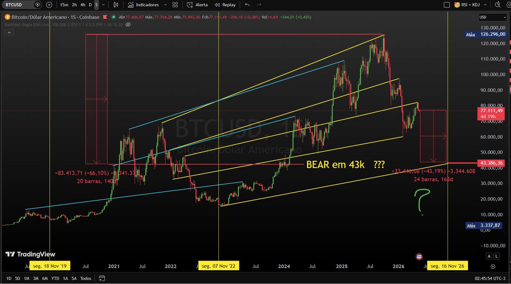Select the 5D date range
511x284 pixels.
click(x=17, y=278)
